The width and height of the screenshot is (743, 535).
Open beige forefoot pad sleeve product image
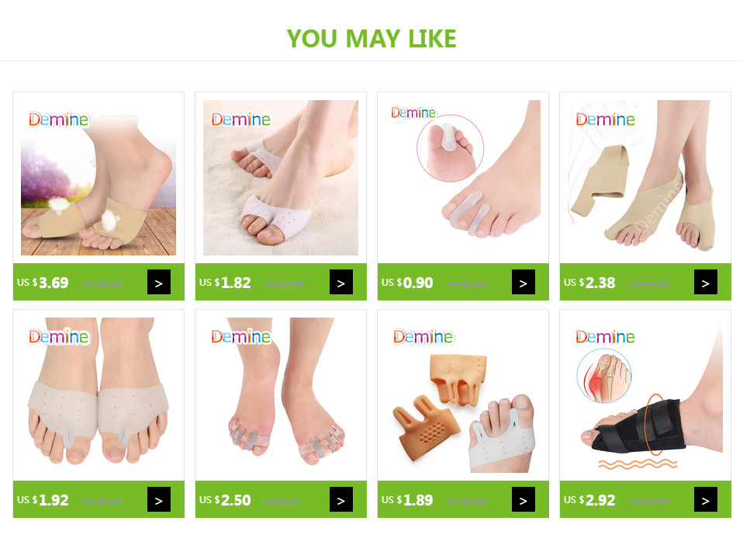[98, 178]
